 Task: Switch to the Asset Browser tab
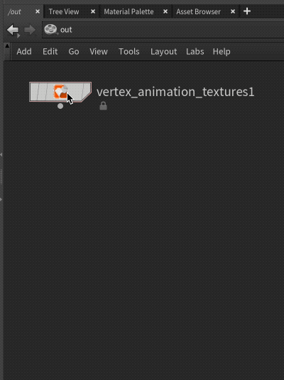[198, 11]
